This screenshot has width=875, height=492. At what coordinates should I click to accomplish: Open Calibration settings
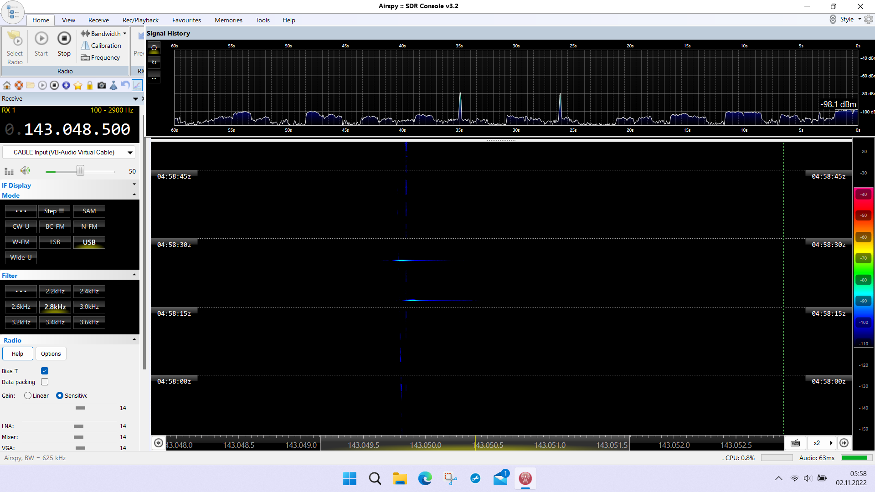(101, 46)
